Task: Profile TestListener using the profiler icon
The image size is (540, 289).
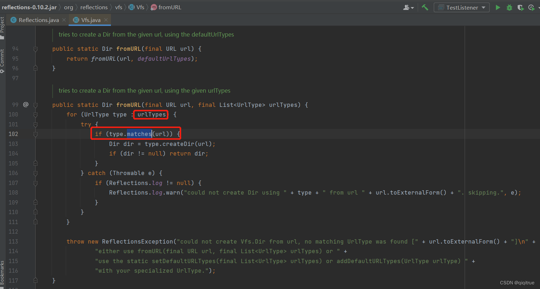Action: (x=531, y=7)
